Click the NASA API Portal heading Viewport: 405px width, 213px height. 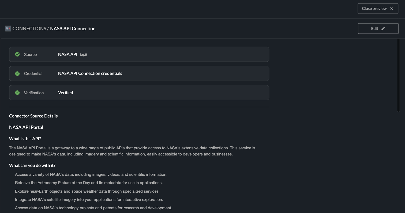click(26, 127)
